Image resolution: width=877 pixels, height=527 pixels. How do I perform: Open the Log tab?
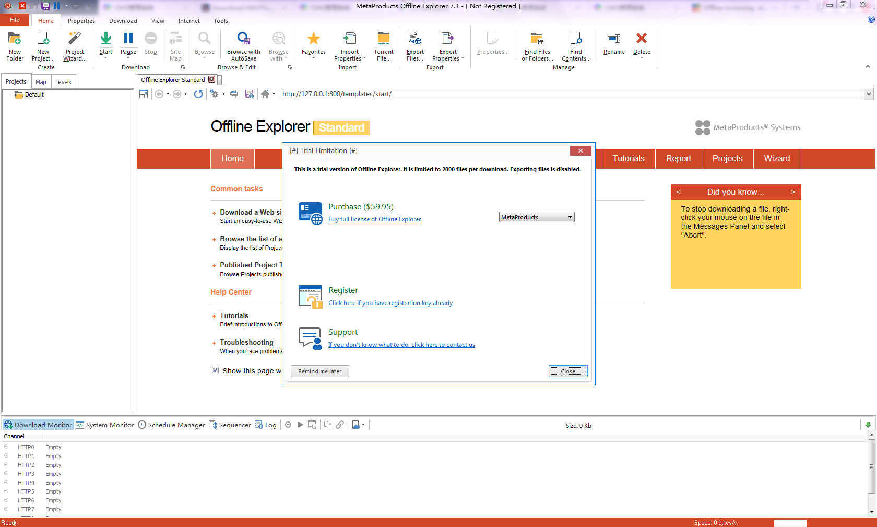[266, 425]
